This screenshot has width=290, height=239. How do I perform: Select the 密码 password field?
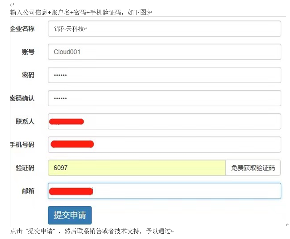(164, 75)
